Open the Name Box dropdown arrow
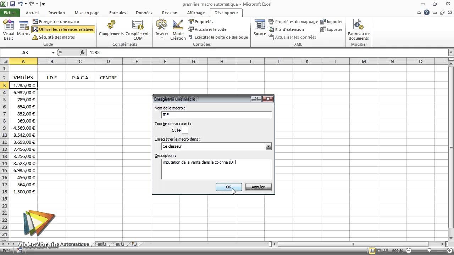This screenshot has width=454, height=255. pyautogui.click(x=53, y=52)
